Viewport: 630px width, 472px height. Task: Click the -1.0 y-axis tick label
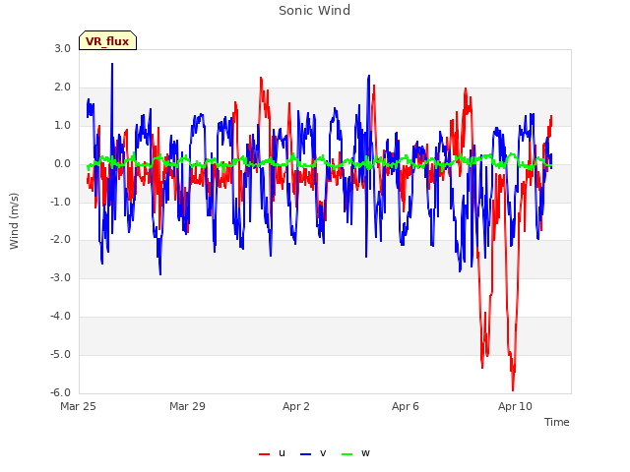coord(61,202)
